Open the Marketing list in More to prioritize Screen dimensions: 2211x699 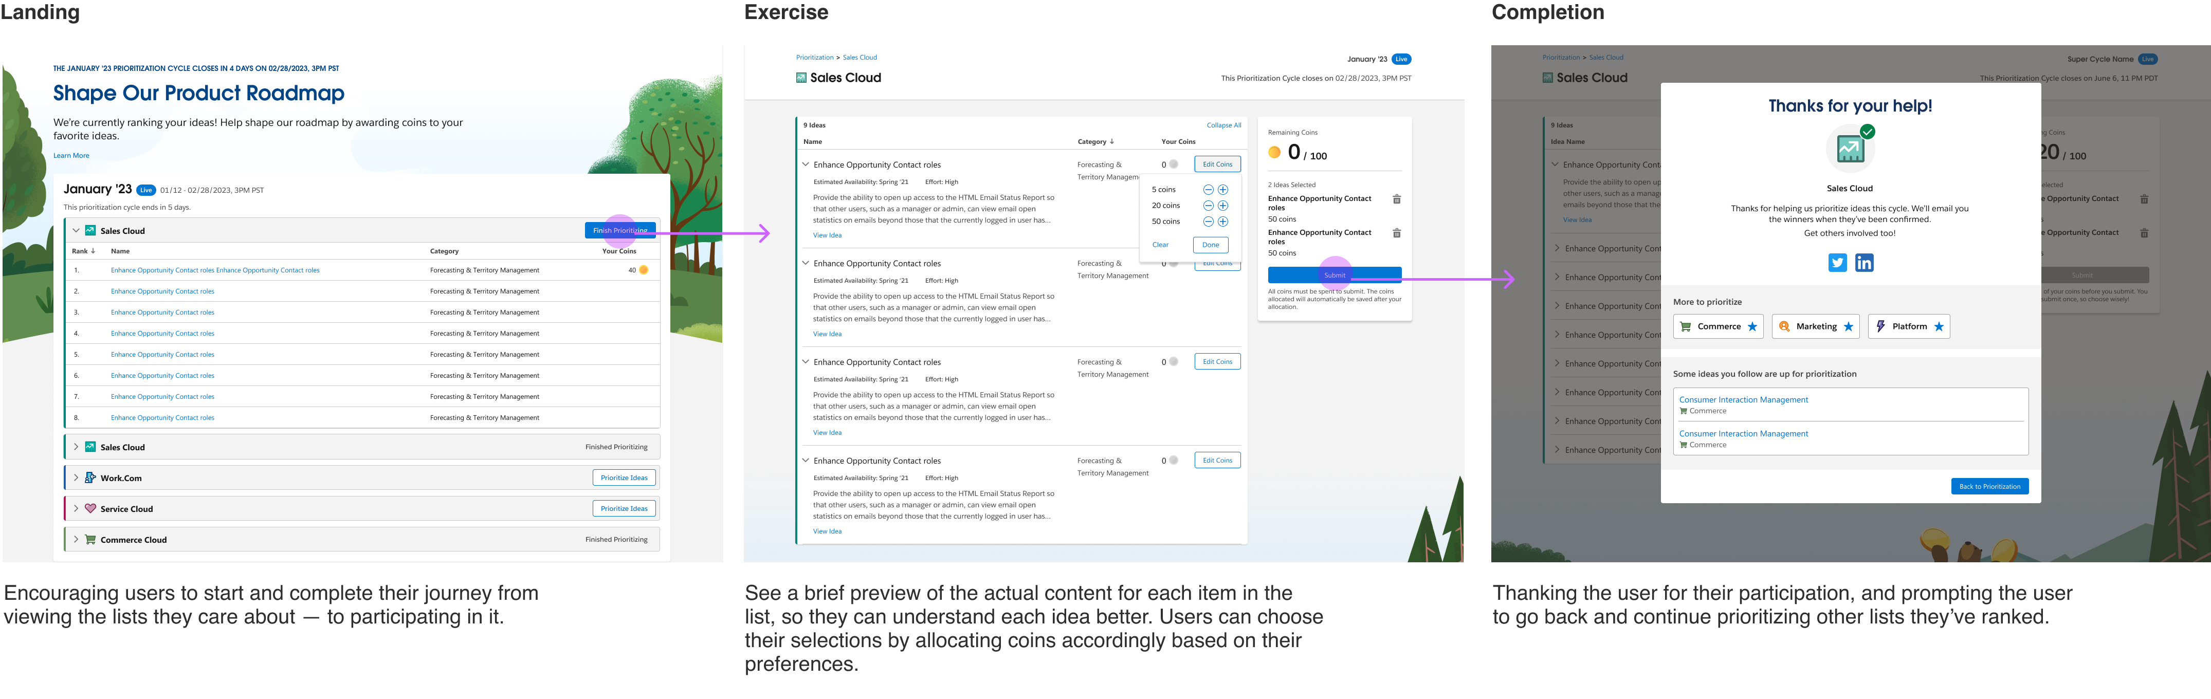click(1815, 327)
